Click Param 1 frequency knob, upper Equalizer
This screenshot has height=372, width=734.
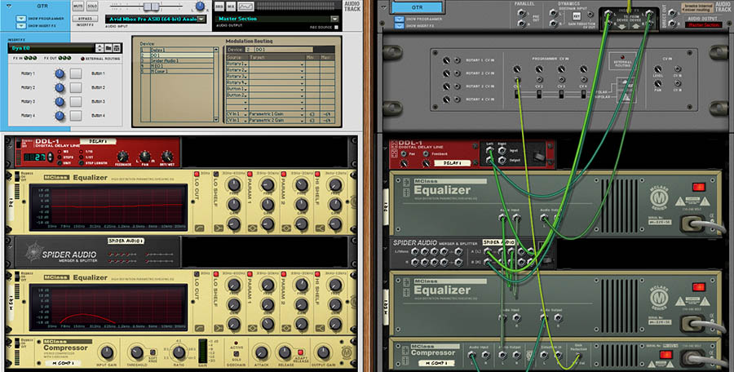pos(268,185)
